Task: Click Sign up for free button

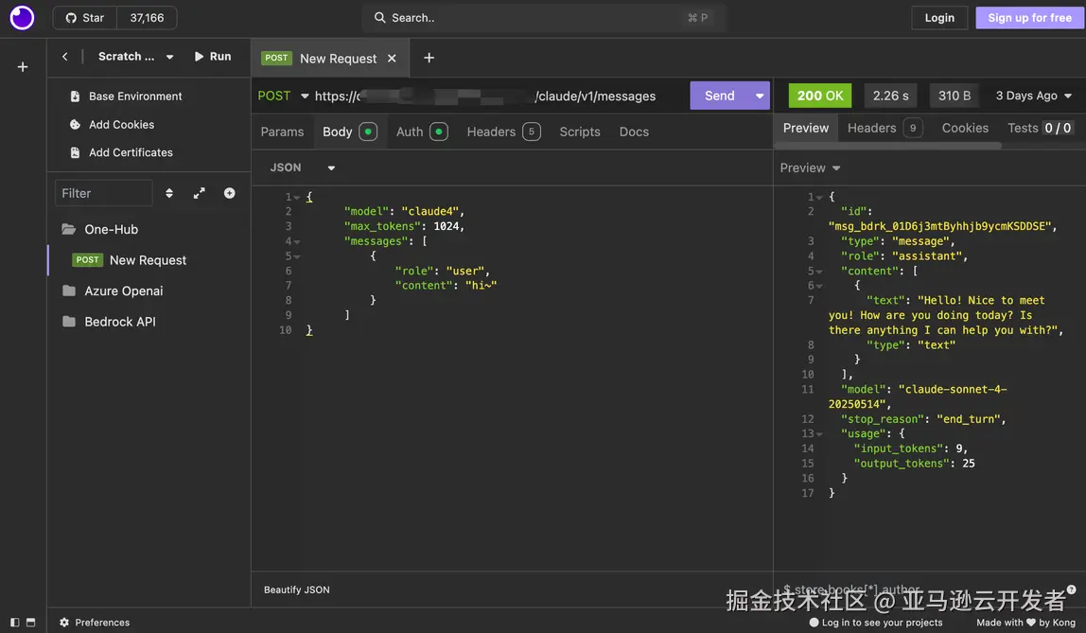Action: (1029, 18)
